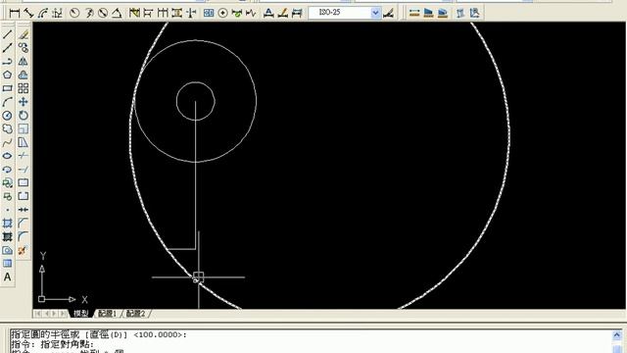Click the Insert Block icon

(x=7, y=183)
